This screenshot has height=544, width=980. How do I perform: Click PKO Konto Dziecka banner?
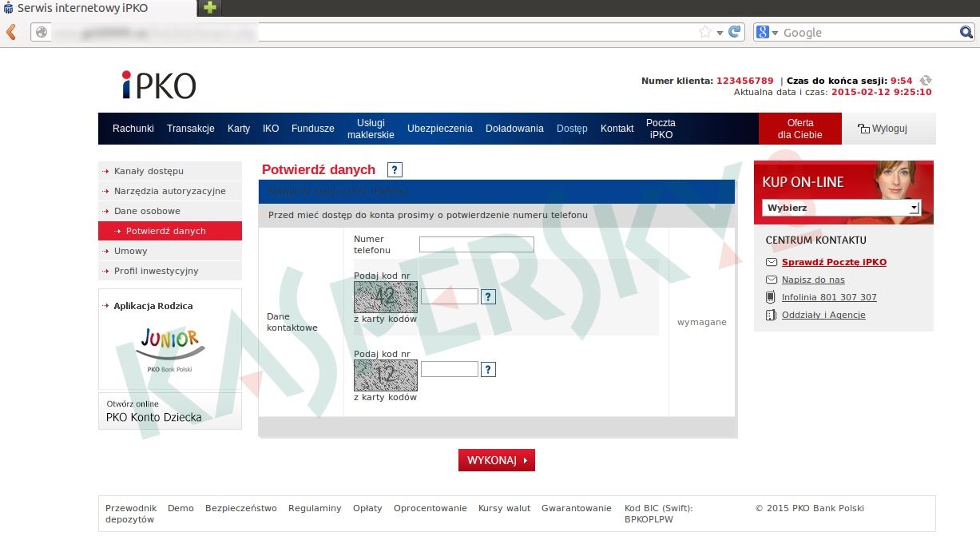[x=170, y=411]
